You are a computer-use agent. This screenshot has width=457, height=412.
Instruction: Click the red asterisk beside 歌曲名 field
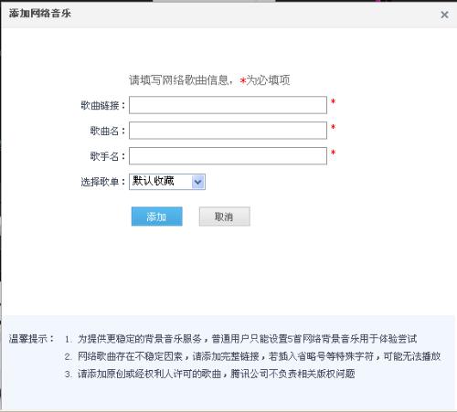pos(333,127)
